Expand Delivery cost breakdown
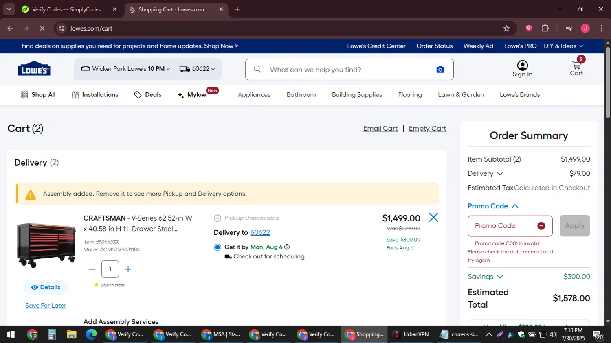The width and height of the screenshot is (611, 343). pos(486,174)
